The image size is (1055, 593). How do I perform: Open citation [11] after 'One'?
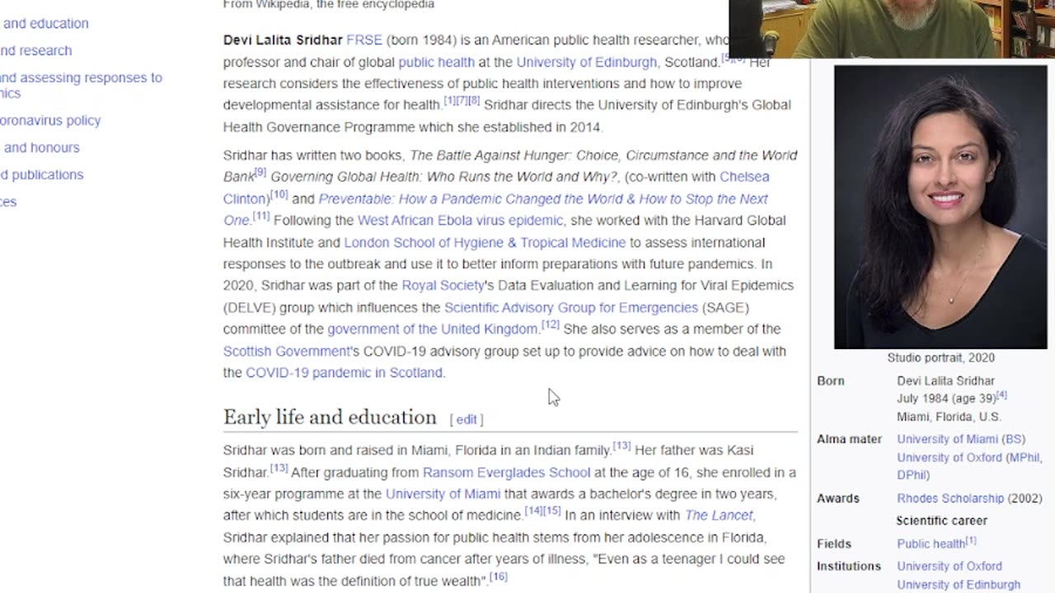click(x=261, y=217)
